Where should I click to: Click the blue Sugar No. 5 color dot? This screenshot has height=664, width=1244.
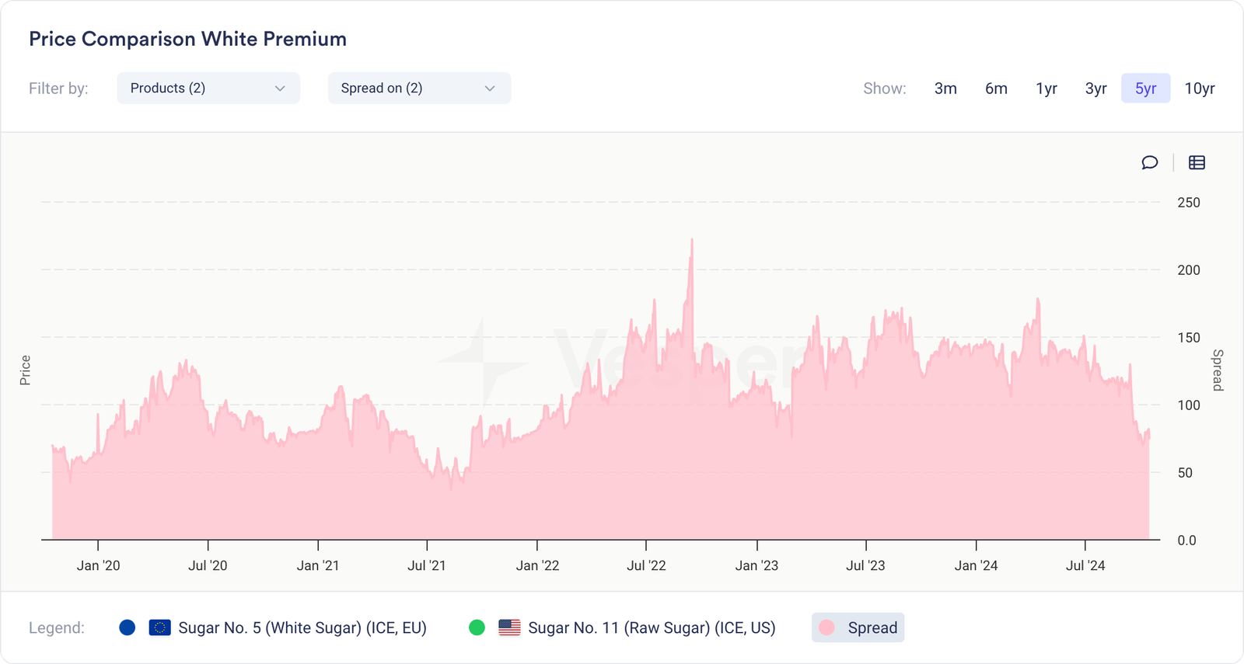pos(128,627)
